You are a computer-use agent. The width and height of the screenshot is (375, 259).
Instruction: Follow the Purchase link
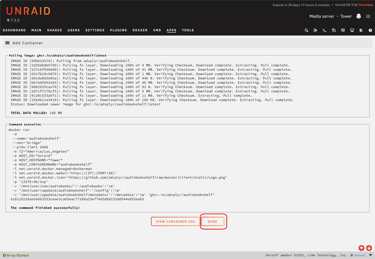click(x=365, y=4)
